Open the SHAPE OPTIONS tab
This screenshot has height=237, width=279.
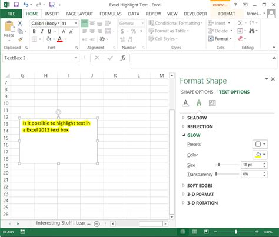click(x=197, y=92)
